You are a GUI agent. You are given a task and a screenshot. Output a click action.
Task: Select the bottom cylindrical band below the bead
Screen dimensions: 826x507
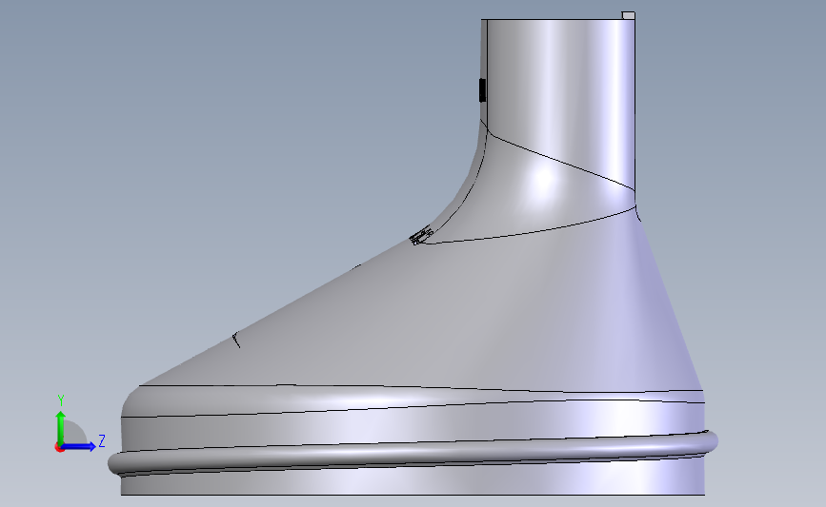(413, 479)
